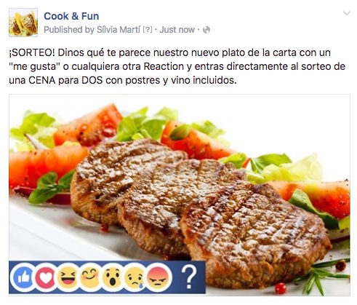Open Sílvia Martí's profile link
357x305 pixels.
pyautogui.click(x=119, y=30)
